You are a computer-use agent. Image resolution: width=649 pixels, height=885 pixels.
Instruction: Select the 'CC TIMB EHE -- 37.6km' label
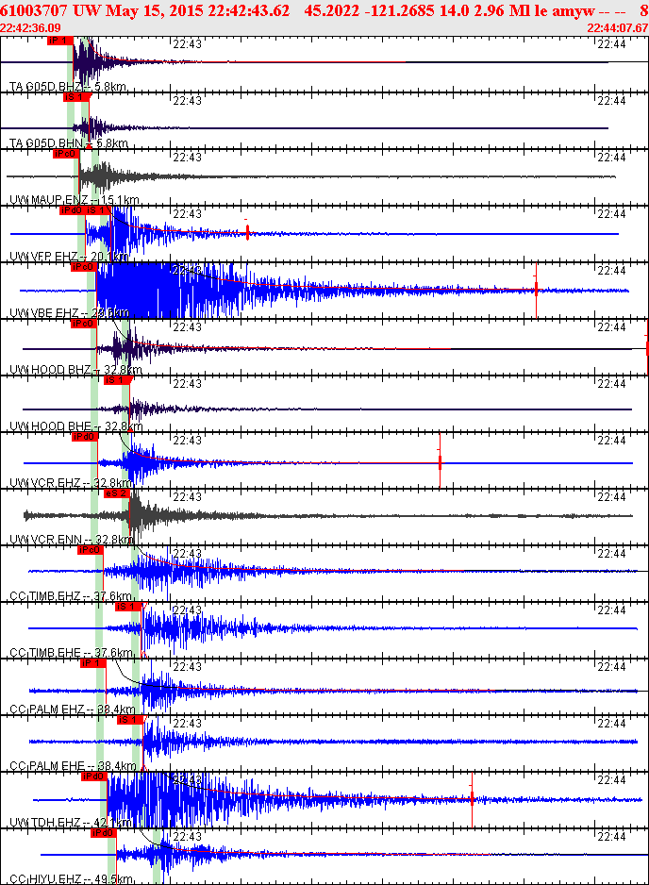pos(71,653)
